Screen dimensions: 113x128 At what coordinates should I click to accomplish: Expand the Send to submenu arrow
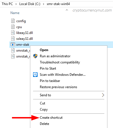(103, 95)
